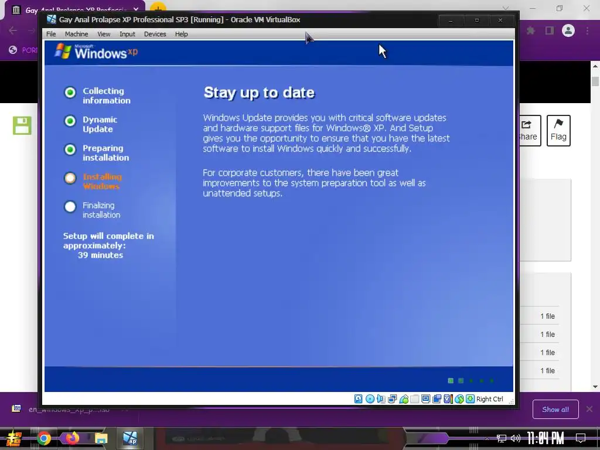Viewport: 600px width, 450px height.
Task: Click the VirtualBox XP VM taskbar icon
Action: coord(129,438)
